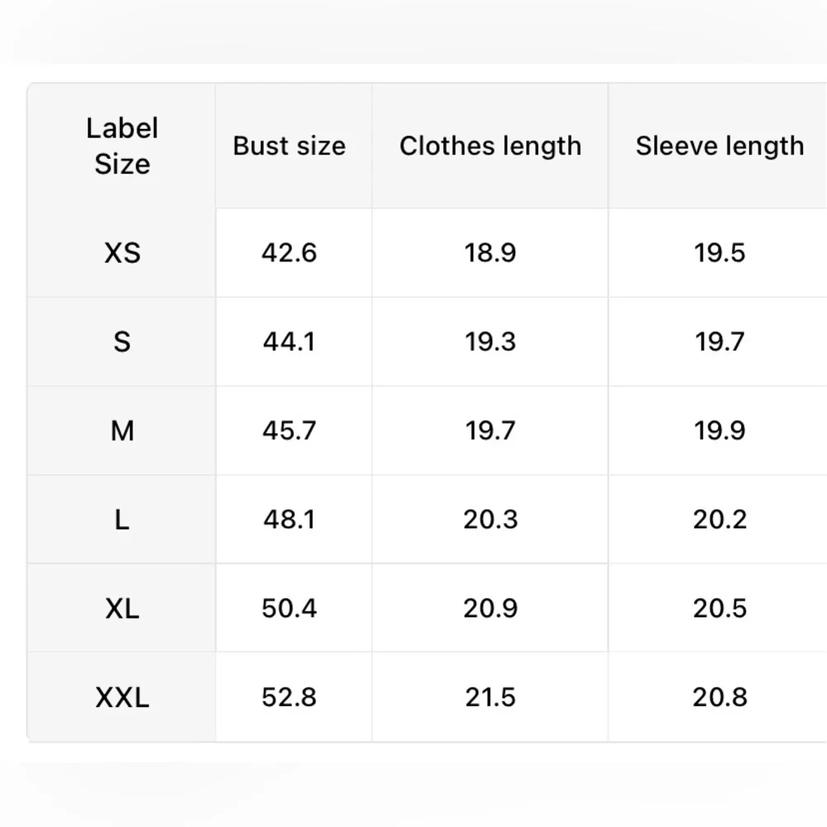This screenshot has width=827, height=827.
Task: Click the 21.5 clothes length cell
Action: (490, 697)
